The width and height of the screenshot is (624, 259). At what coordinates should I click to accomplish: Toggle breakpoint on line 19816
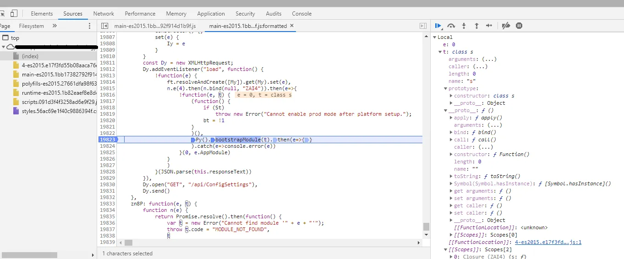pyautogui.click(x=107, y=95)
